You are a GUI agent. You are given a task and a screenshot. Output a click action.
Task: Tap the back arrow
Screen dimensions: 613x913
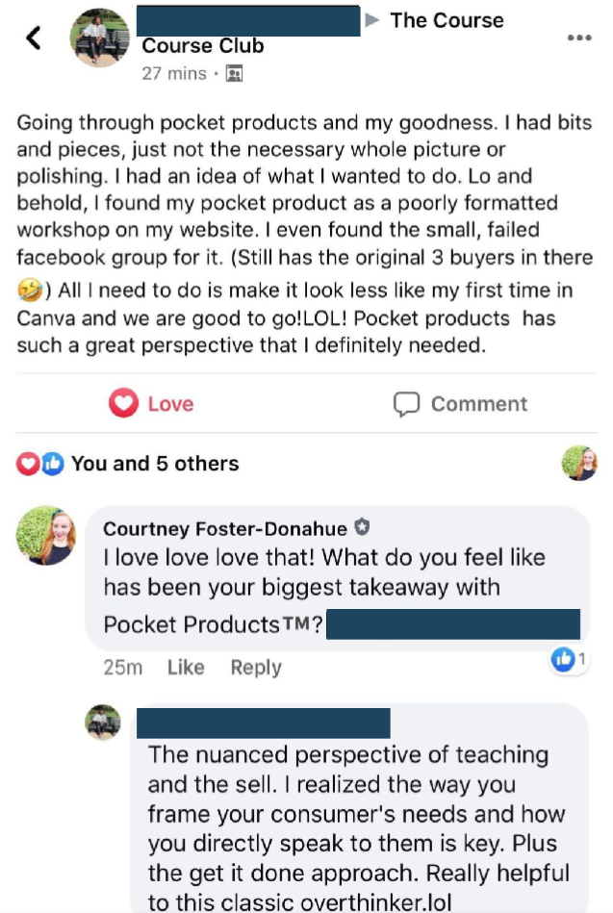pos(34,38)
